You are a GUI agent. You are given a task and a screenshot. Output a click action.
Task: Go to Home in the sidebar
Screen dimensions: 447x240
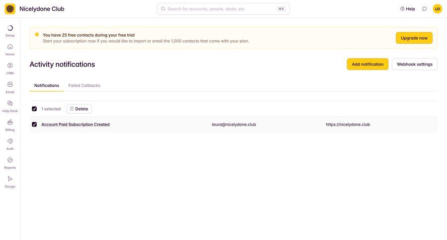(x=10, y=50)
